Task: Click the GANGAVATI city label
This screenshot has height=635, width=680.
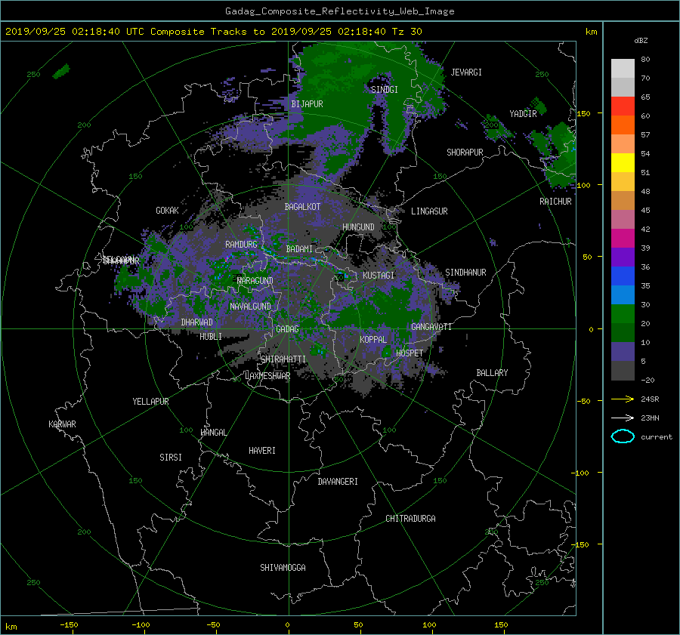Action: click(x=431, y=327)
